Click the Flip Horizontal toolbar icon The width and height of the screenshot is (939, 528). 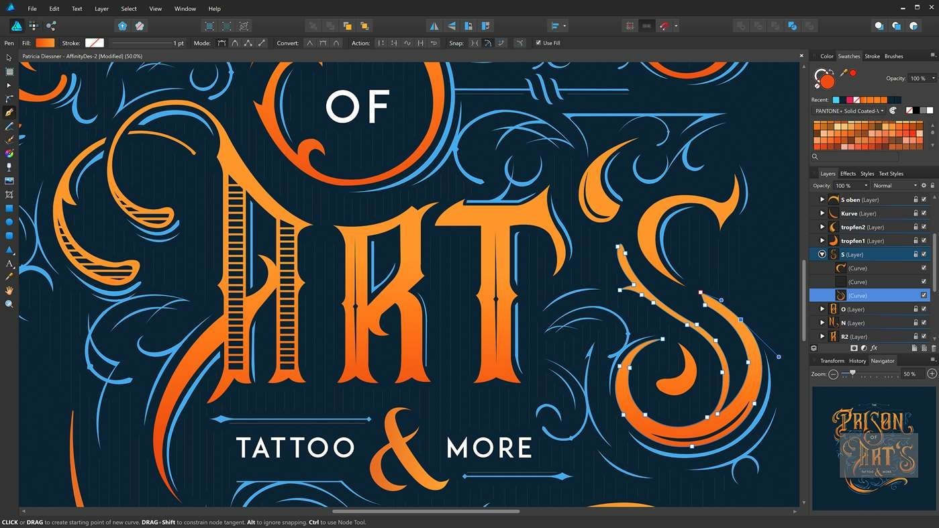(x=434, y=26)
